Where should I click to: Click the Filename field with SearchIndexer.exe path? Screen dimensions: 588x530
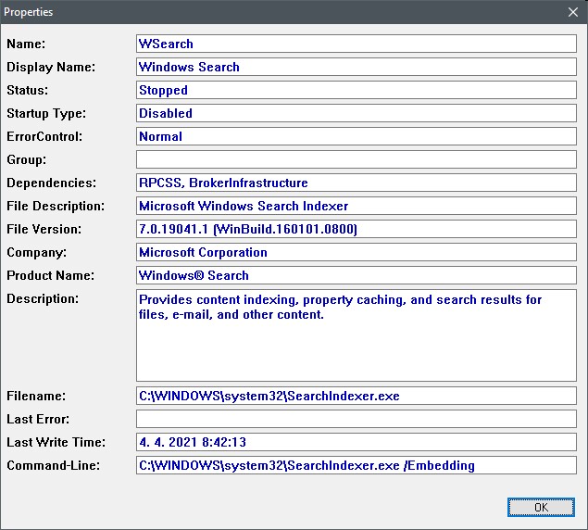tap(357, 396)
